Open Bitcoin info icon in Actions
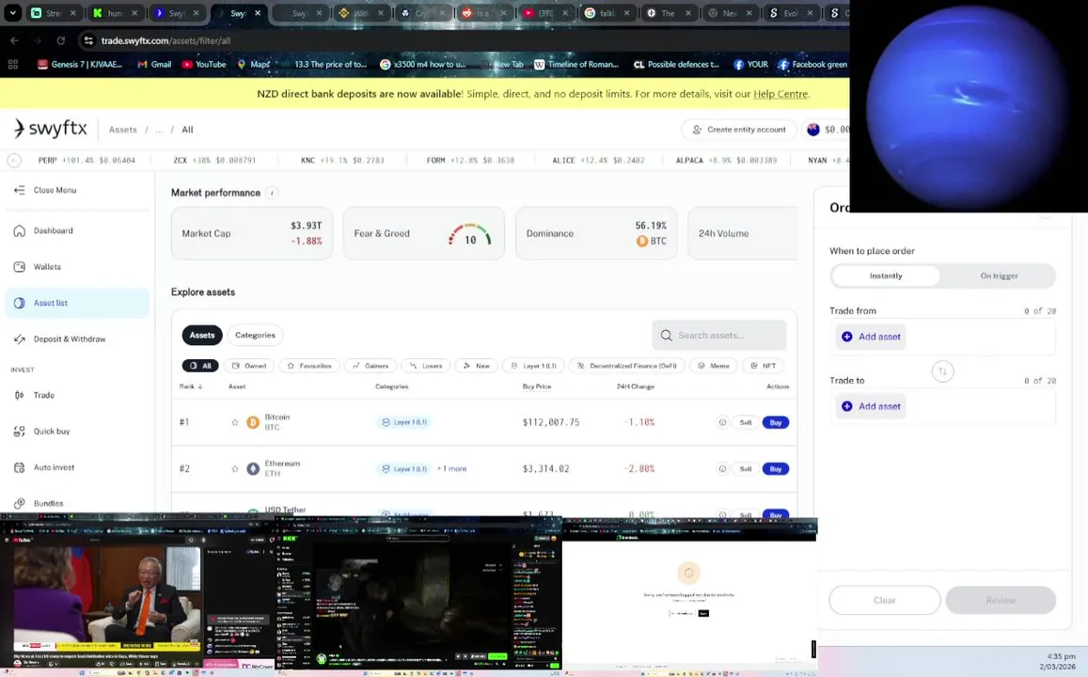The image size is (1088, 677). coord(722,422)
